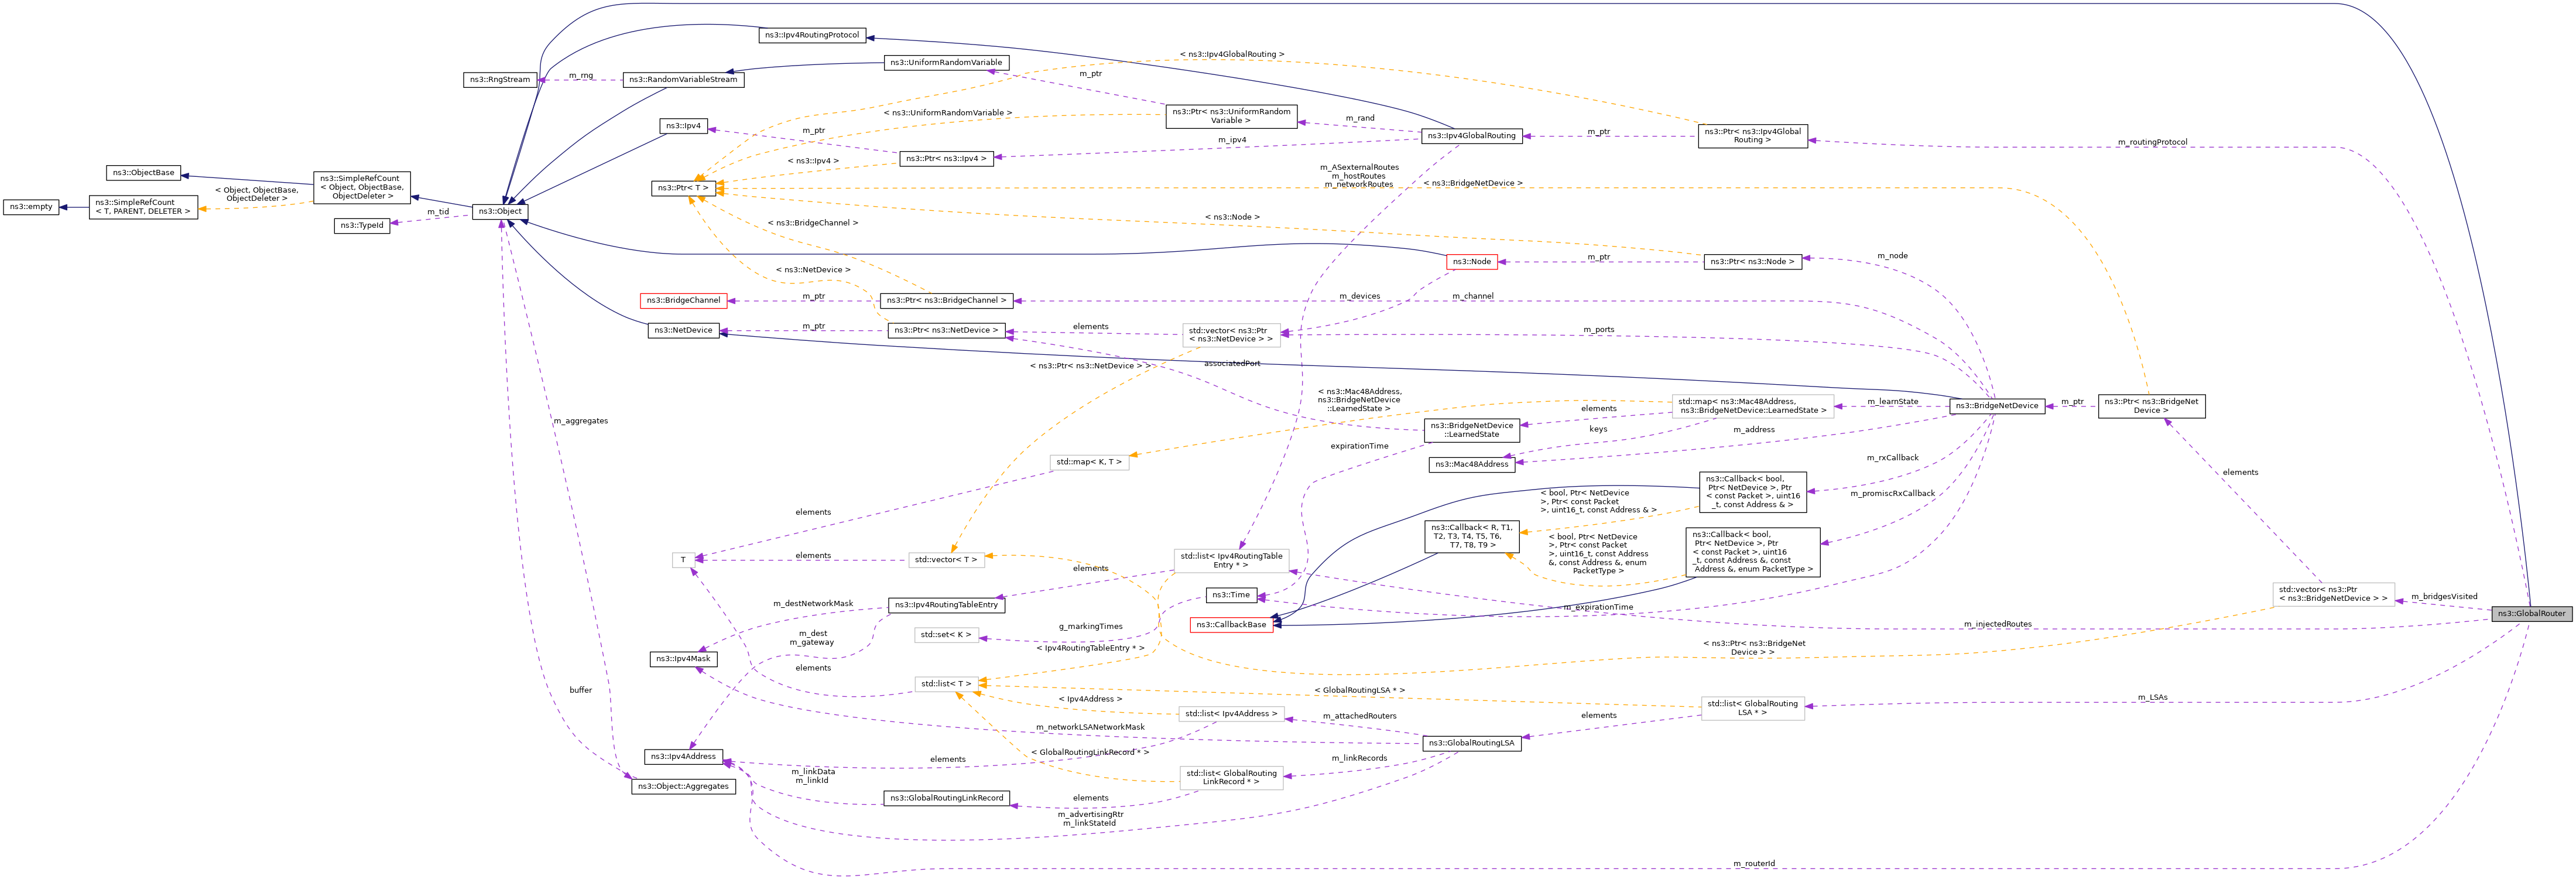The image size is (2576, 879).
Task: Select the std::set< K > node
Action: [946, 635]
